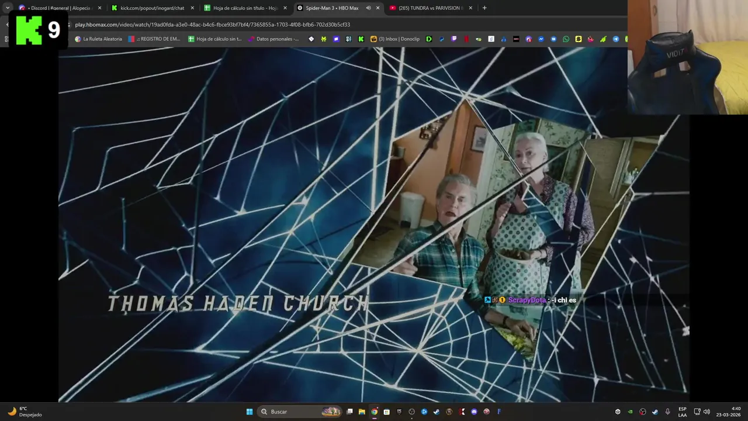The height and width of the screenshot is (421, 748).
Task: Open OBS Studio from the taskbar
Action: click(411, 412)
